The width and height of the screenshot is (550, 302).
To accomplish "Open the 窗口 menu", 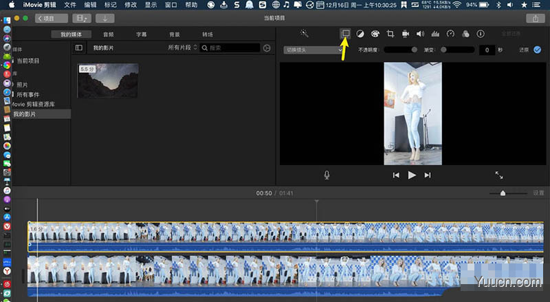I will [171, 5].
